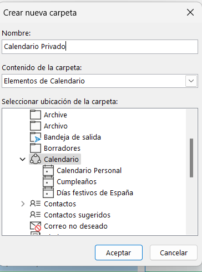The height and width of the screenshot is (272, 202).
Task: Select the Días festivos de España item
Action: pyautogui.click(x=95, y=192)
